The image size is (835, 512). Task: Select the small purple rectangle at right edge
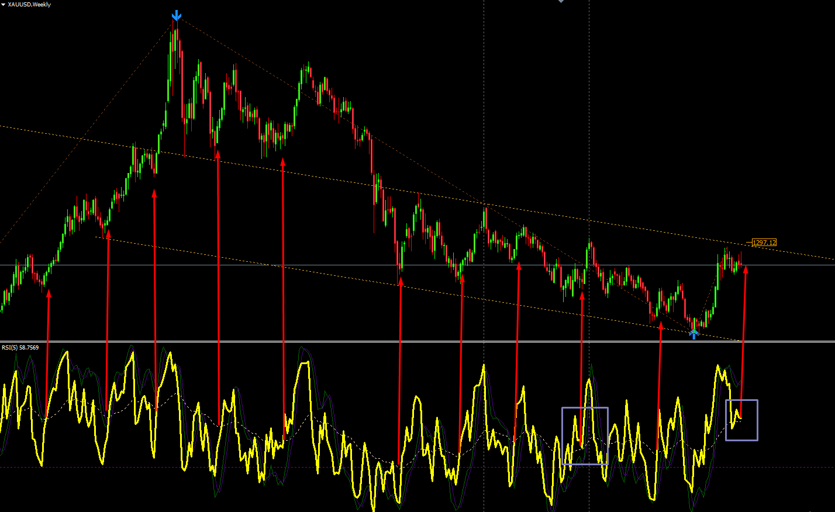pos(741,420)
